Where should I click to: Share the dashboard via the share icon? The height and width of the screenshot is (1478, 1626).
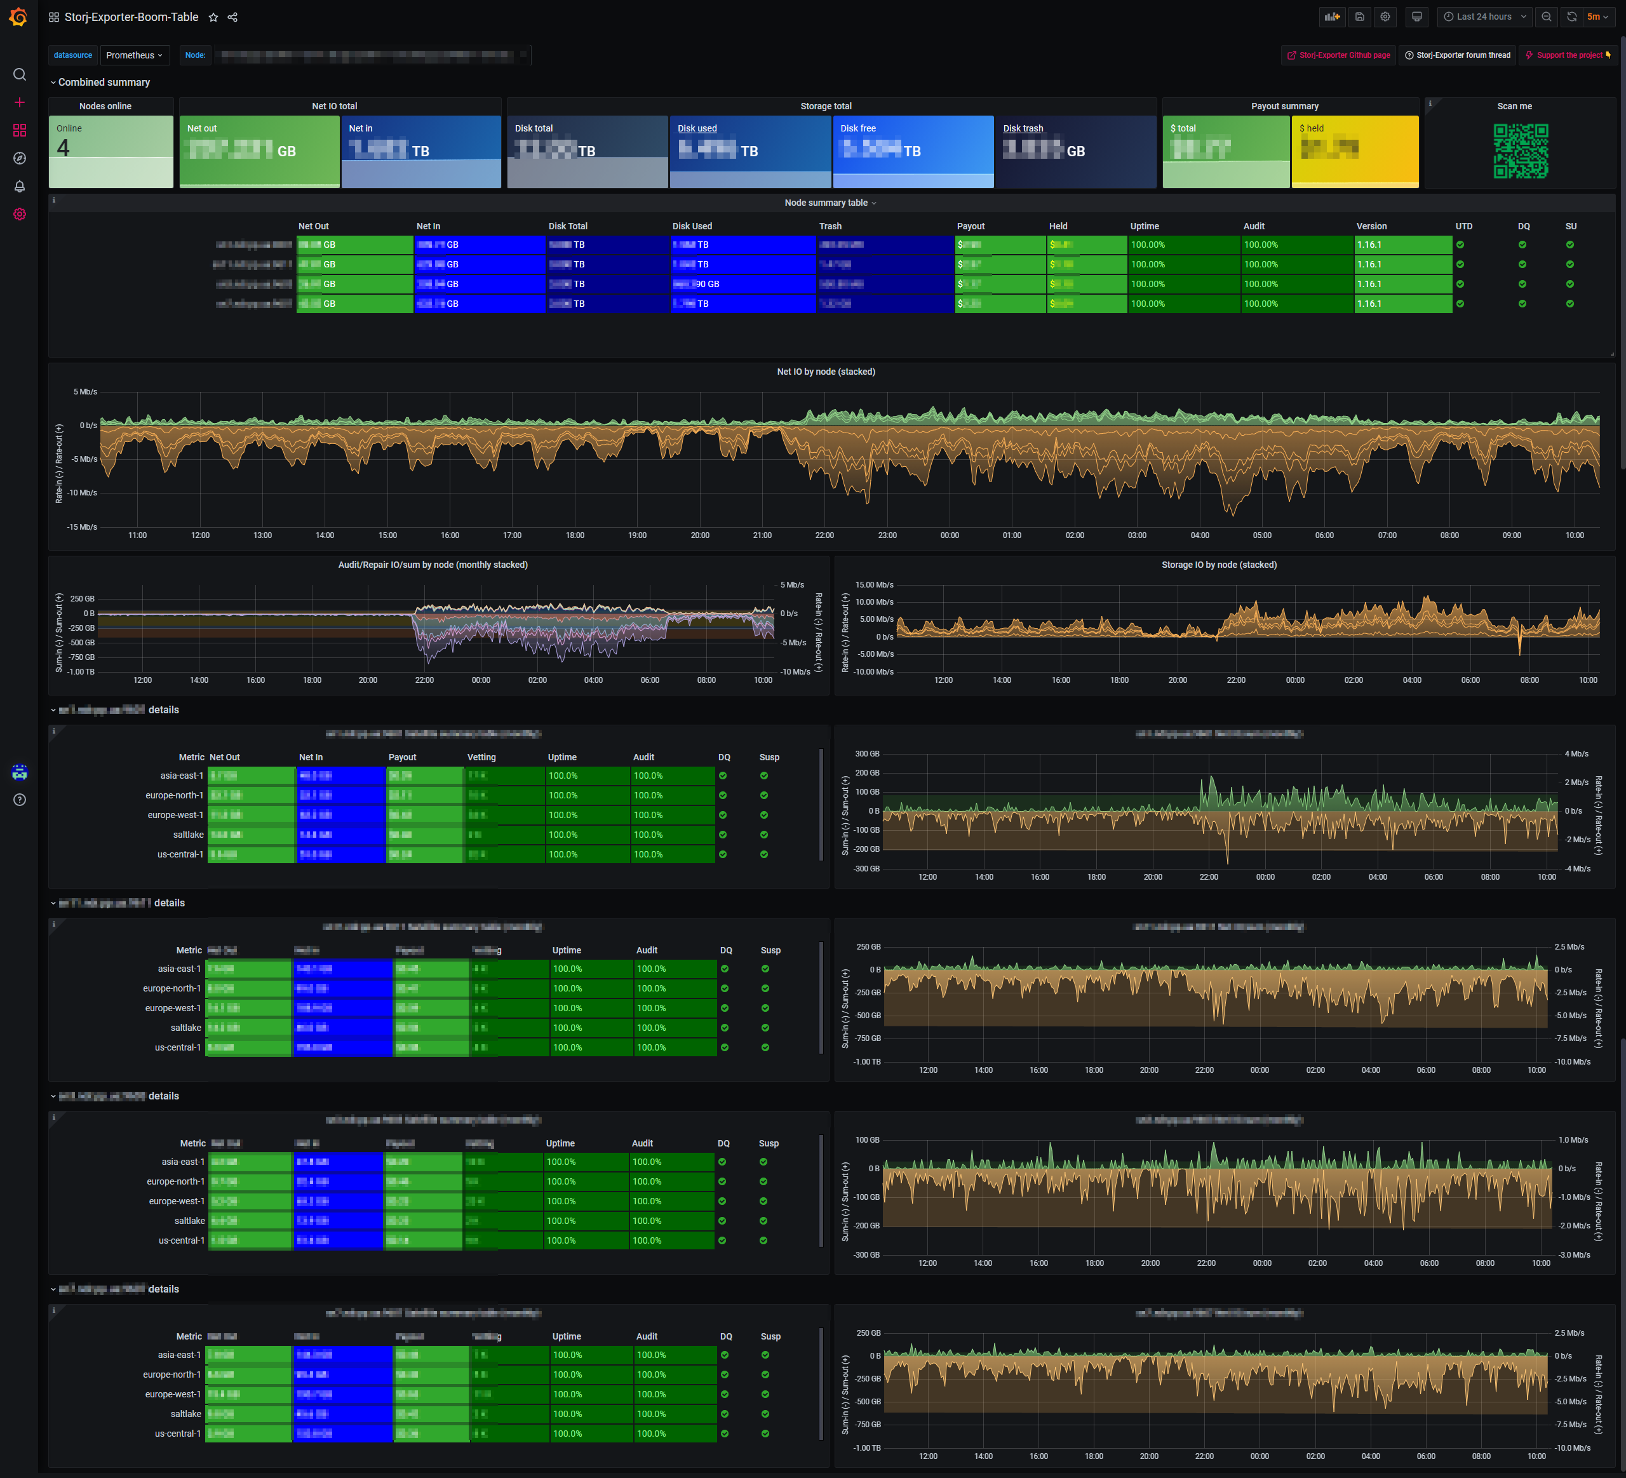(232, 17)
